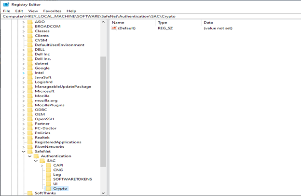The height and width of the screenshot is (196, 301).
Task: Open the Edit menu
Action: (19, 11)
